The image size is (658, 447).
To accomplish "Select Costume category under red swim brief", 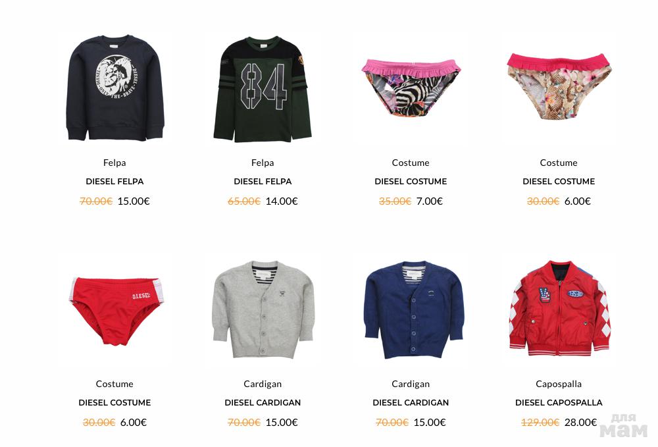I will [x=114, y=384].
